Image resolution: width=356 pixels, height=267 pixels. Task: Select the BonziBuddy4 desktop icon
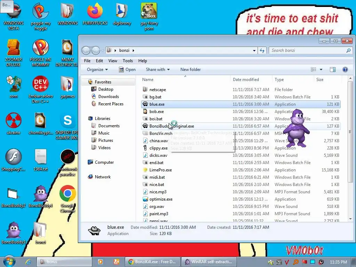pos(40,196)
